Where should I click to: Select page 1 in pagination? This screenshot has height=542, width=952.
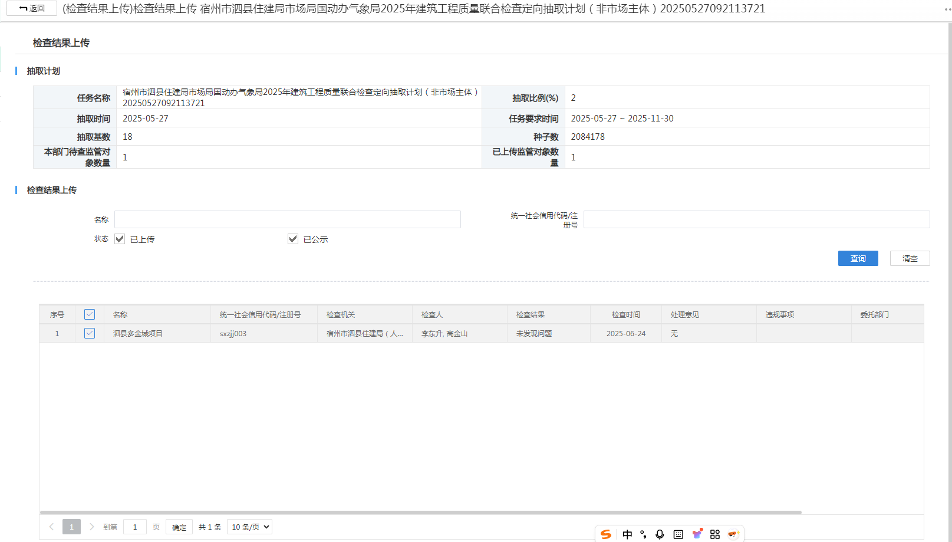tap(71, 527)
